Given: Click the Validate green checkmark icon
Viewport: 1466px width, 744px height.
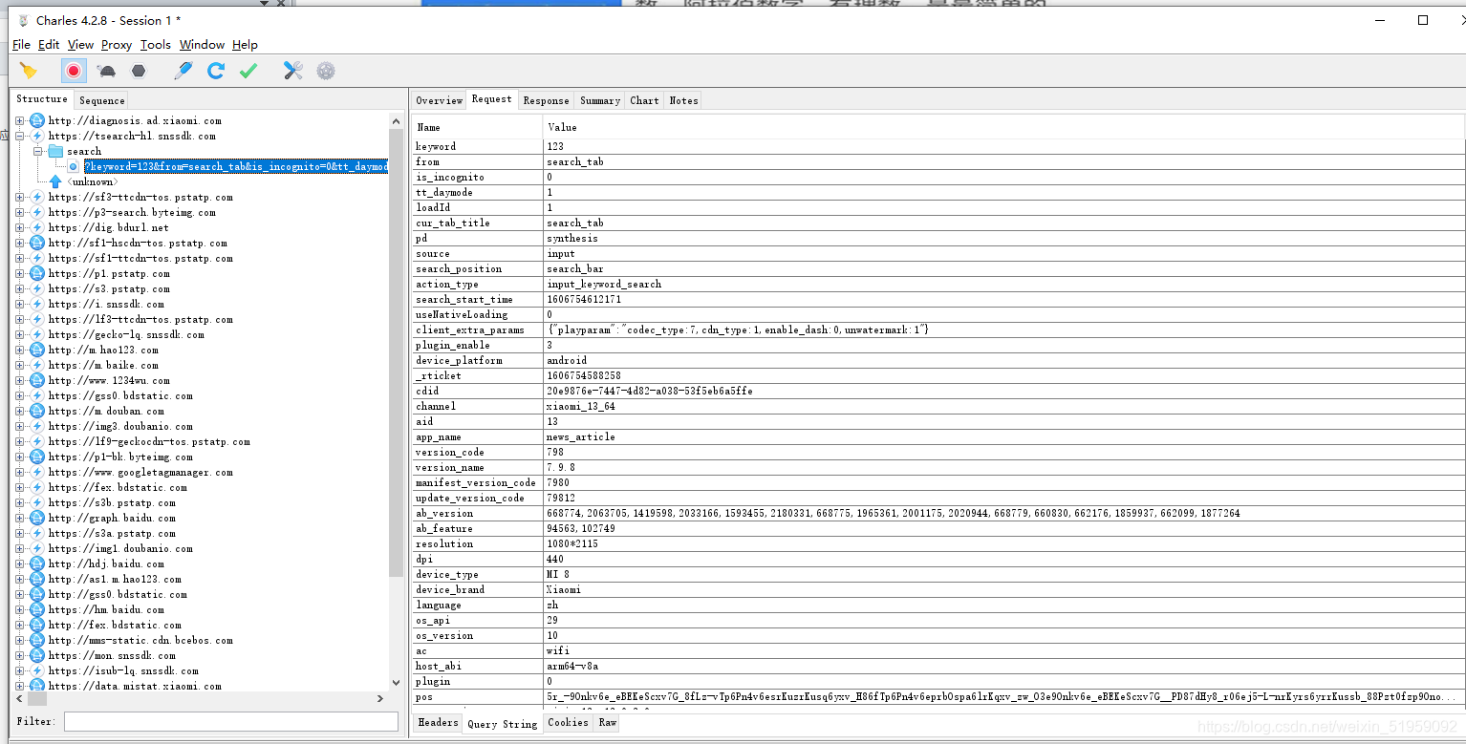Looking at the screenshot, I should tap(248, 71).
